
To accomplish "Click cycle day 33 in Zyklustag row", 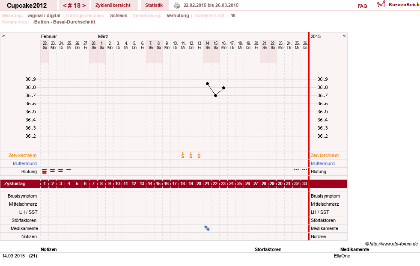I will point(304,183).
